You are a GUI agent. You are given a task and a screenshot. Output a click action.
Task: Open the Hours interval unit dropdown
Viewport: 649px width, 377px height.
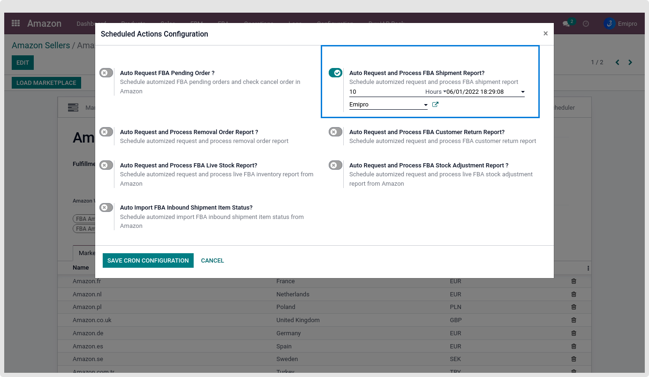[435, 92]
